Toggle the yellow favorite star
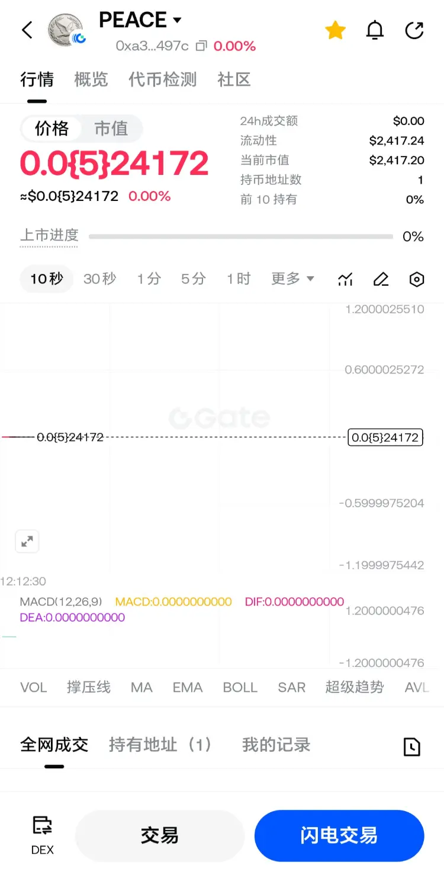Screen dimensions: 444x881 (x=335, y=30)
